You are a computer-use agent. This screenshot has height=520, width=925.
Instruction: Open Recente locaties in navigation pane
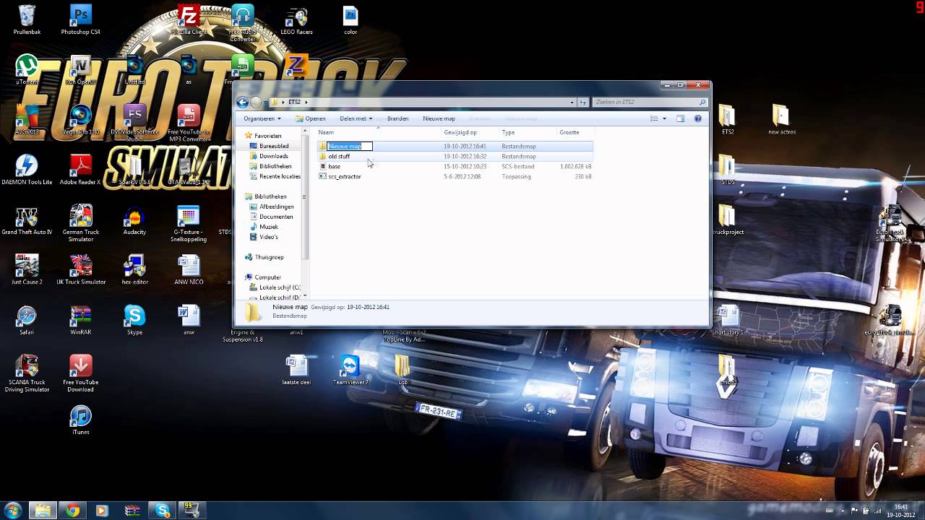(x=275, y=176)
